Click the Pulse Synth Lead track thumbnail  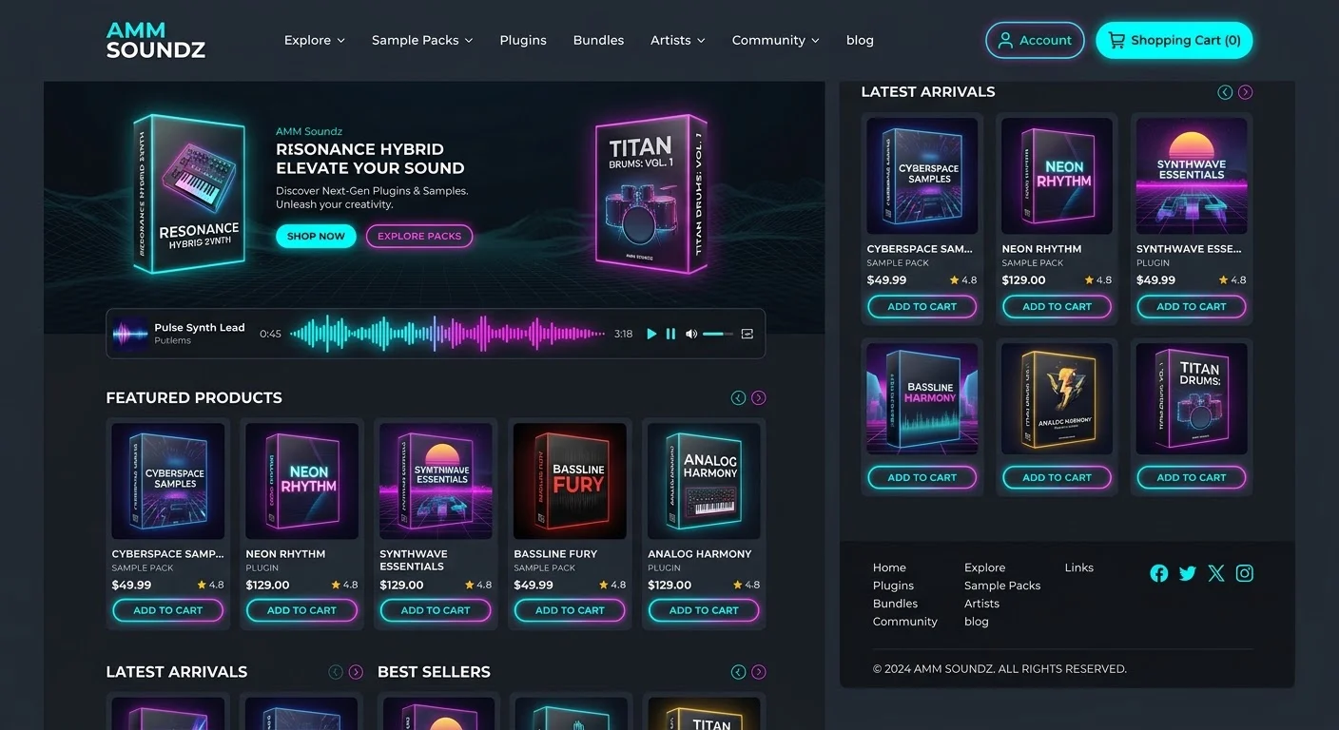[x=130, y=334]
